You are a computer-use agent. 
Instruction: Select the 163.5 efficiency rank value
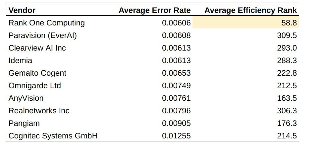pyautogui.click(x=287, y=98)
